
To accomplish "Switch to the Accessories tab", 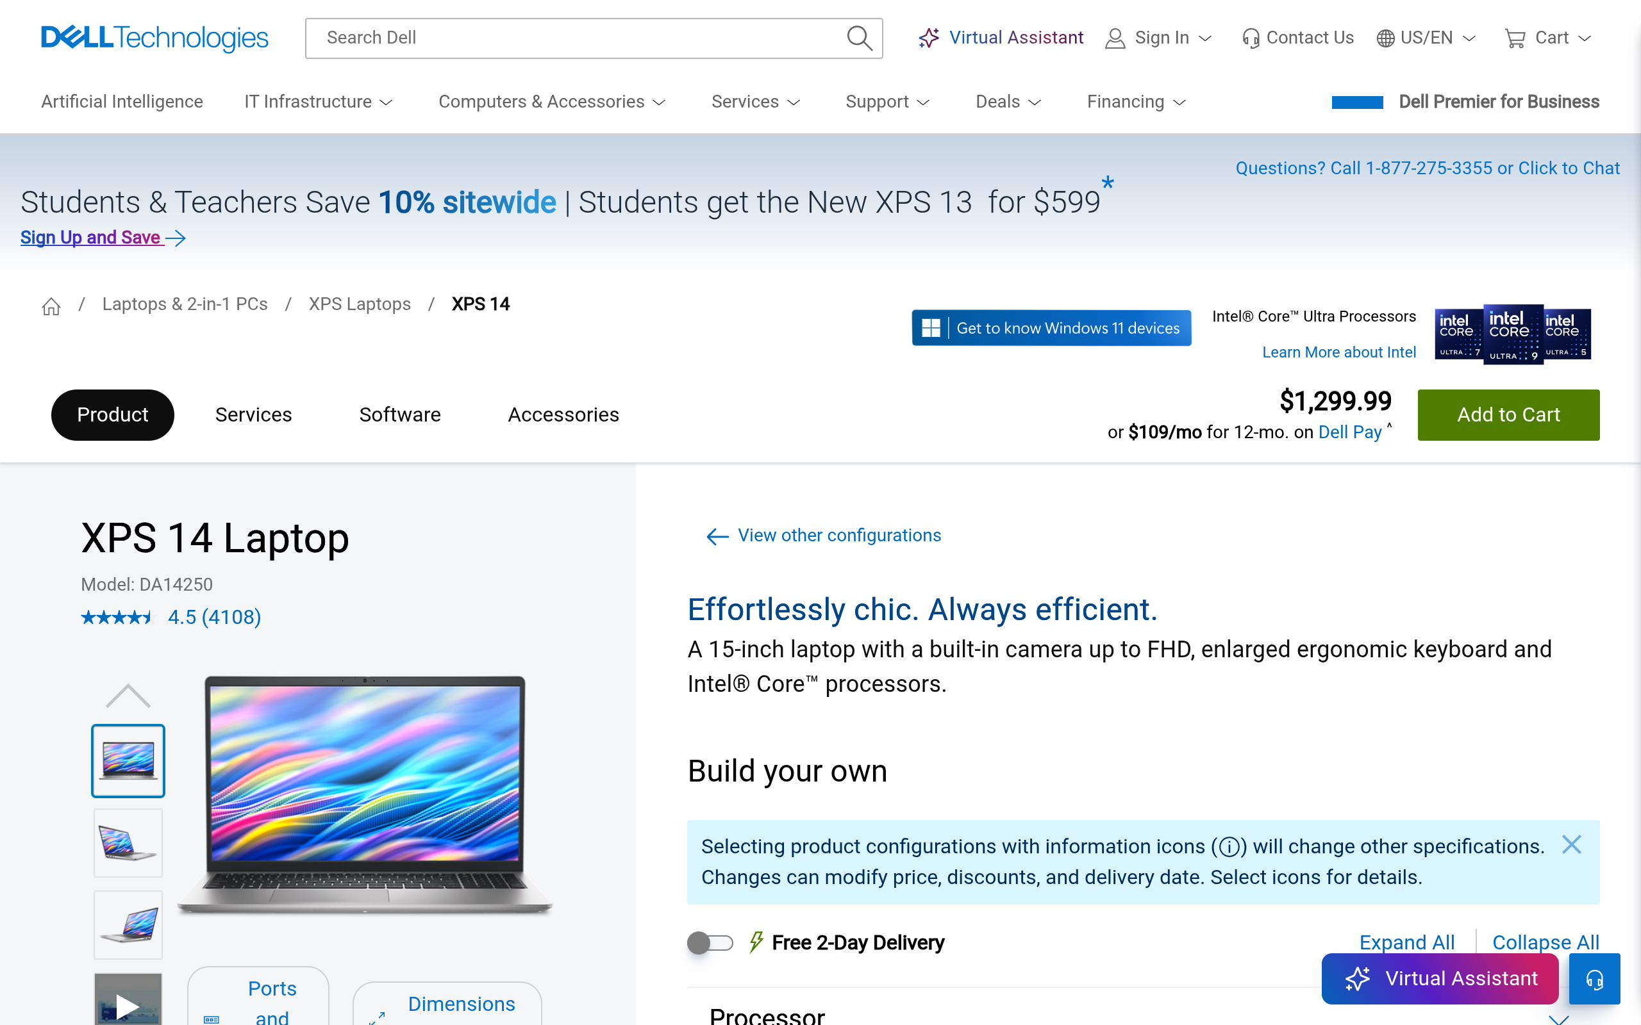I will coord(563,415).
